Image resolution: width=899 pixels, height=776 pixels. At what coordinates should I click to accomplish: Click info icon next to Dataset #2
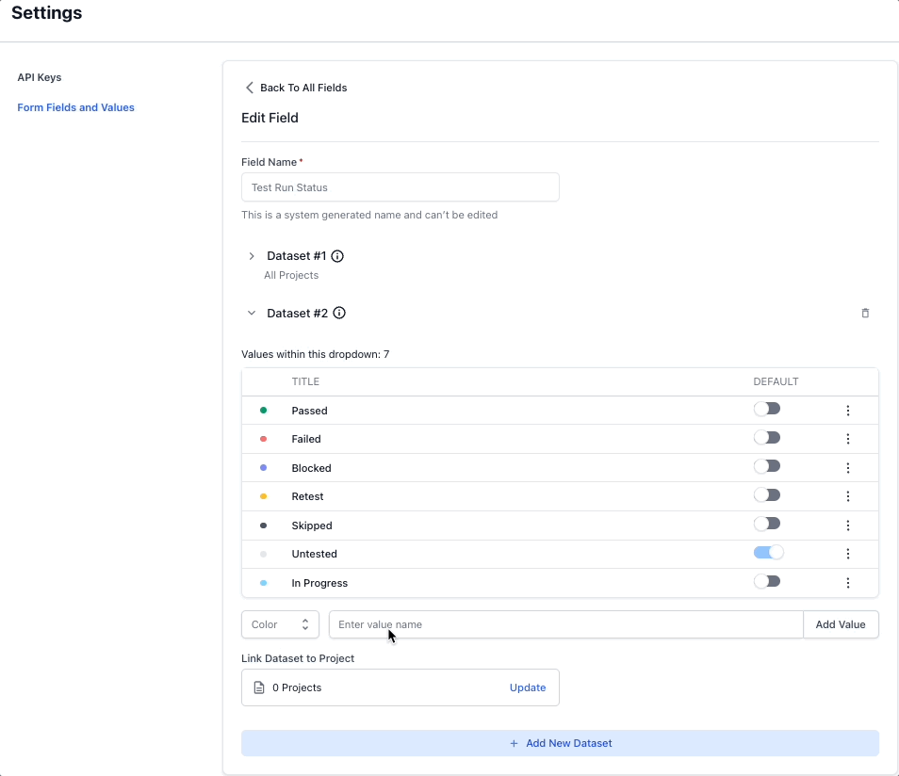point(339,314)
